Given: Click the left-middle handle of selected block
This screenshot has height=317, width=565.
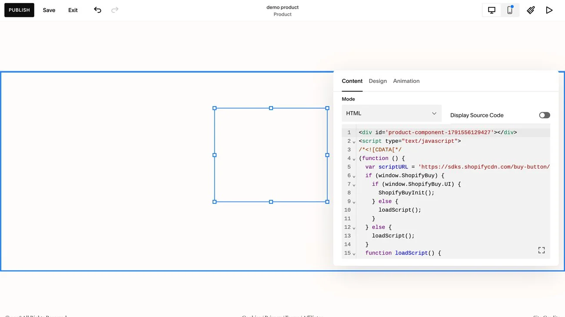Looking at the screenshot, I should click(214, 155).
